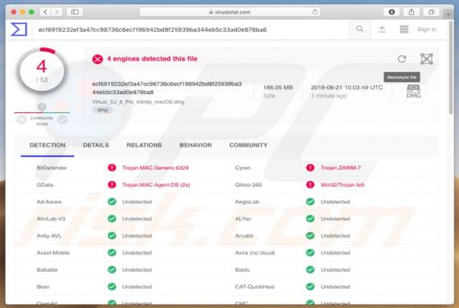Screen dimensions: 459x308
Task: Click the Cyren alert icon
Action: pos(311,168)
